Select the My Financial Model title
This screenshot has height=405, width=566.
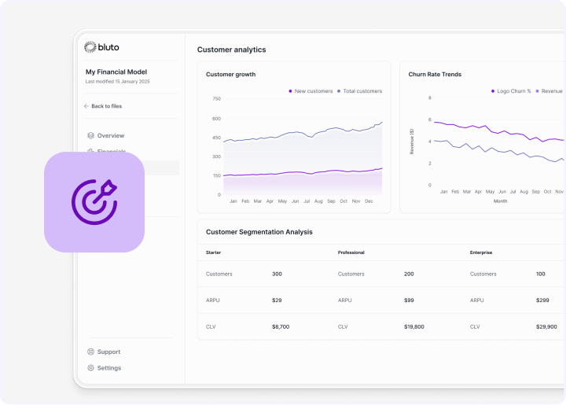pyautogui.click(x=116, y=72)
